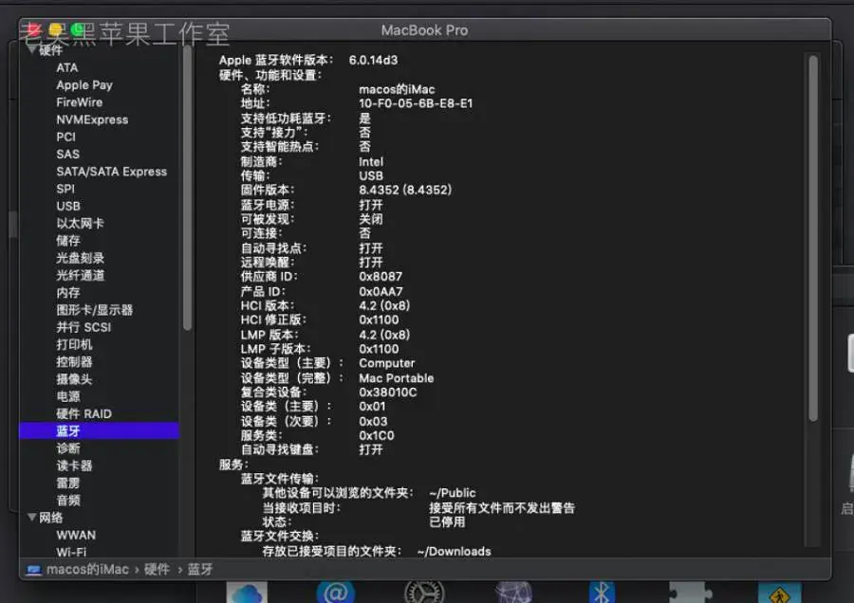The width and height of the screenshot is (854, 603).
Task: Click firmware value 8.4352 (8.4352)
Action: tap(405, 190)
